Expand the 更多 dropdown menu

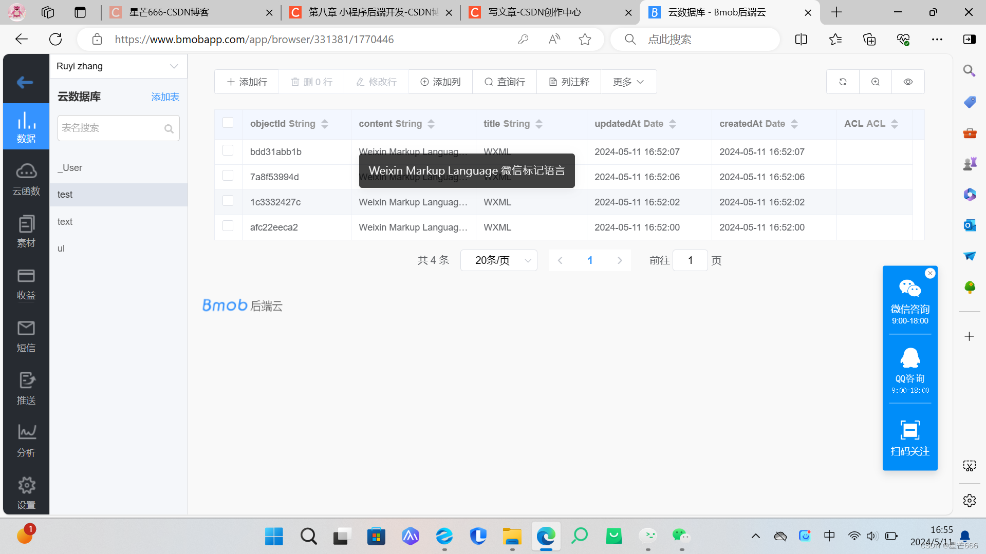(628, 82)
